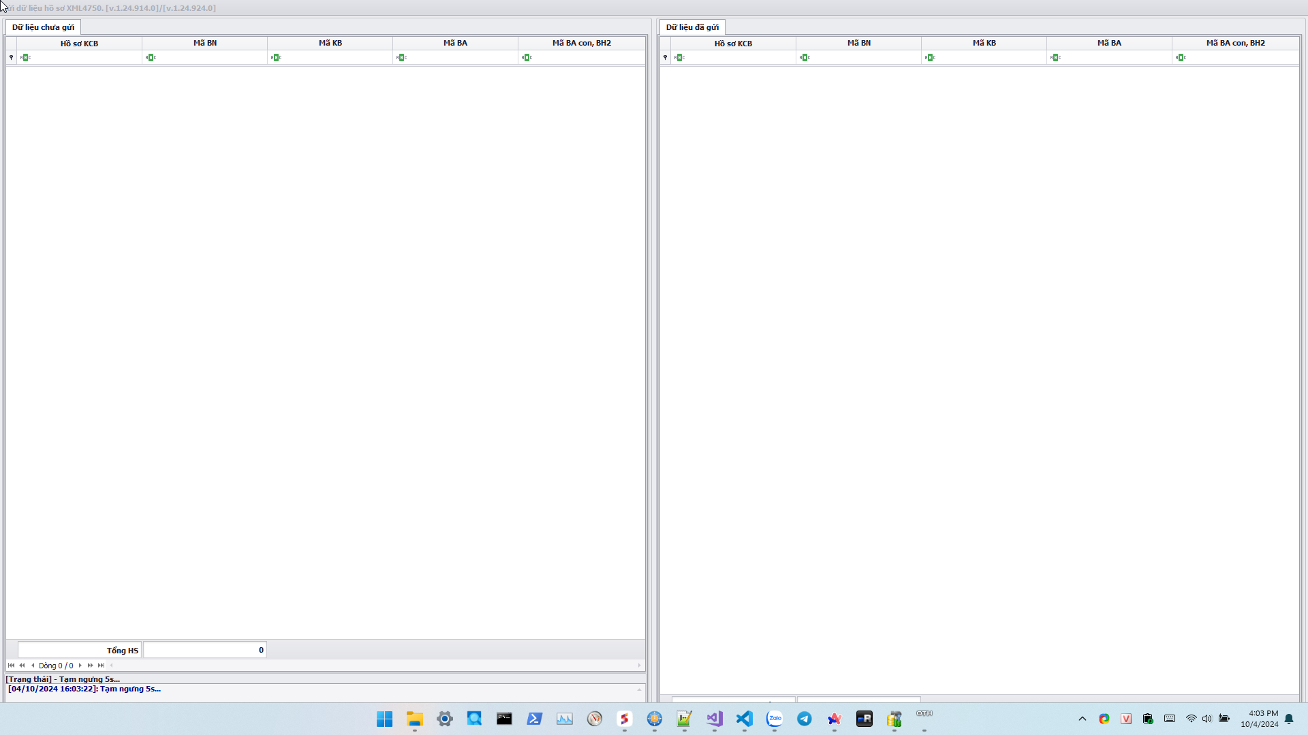1308x735 pixels.
Task: Open Visual Studio Code from the taskbar
Action: click(x=745, y=719)
